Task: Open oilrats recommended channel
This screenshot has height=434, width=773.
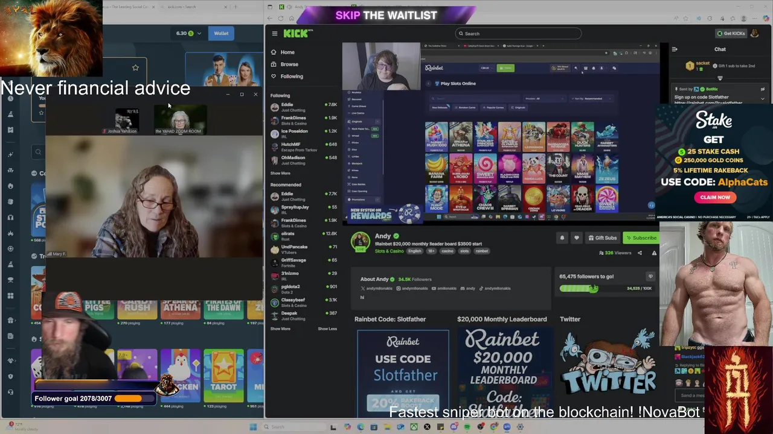Action: click(304, 236)
